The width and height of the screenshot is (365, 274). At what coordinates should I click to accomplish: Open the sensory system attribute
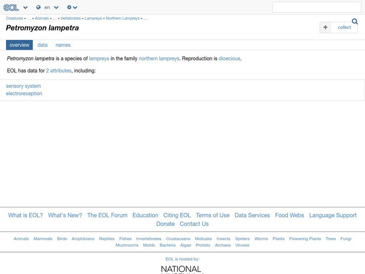coord(23,86)
